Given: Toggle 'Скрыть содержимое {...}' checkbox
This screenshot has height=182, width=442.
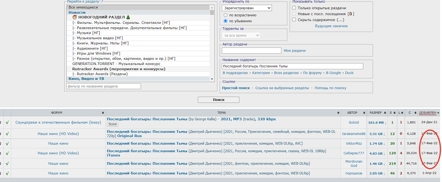Looking at the screenshot, I should [x=294, y=20].
